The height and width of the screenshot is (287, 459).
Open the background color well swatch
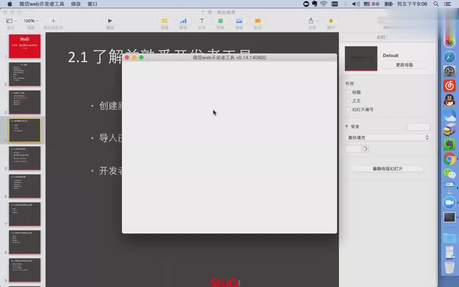[353, 149]
